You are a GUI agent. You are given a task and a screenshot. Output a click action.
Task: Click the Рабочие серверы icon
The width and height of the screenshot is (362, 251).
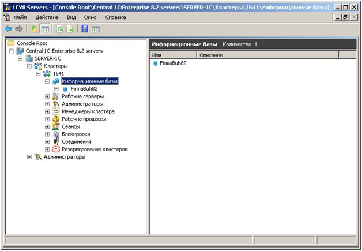[x=56, y=96]
